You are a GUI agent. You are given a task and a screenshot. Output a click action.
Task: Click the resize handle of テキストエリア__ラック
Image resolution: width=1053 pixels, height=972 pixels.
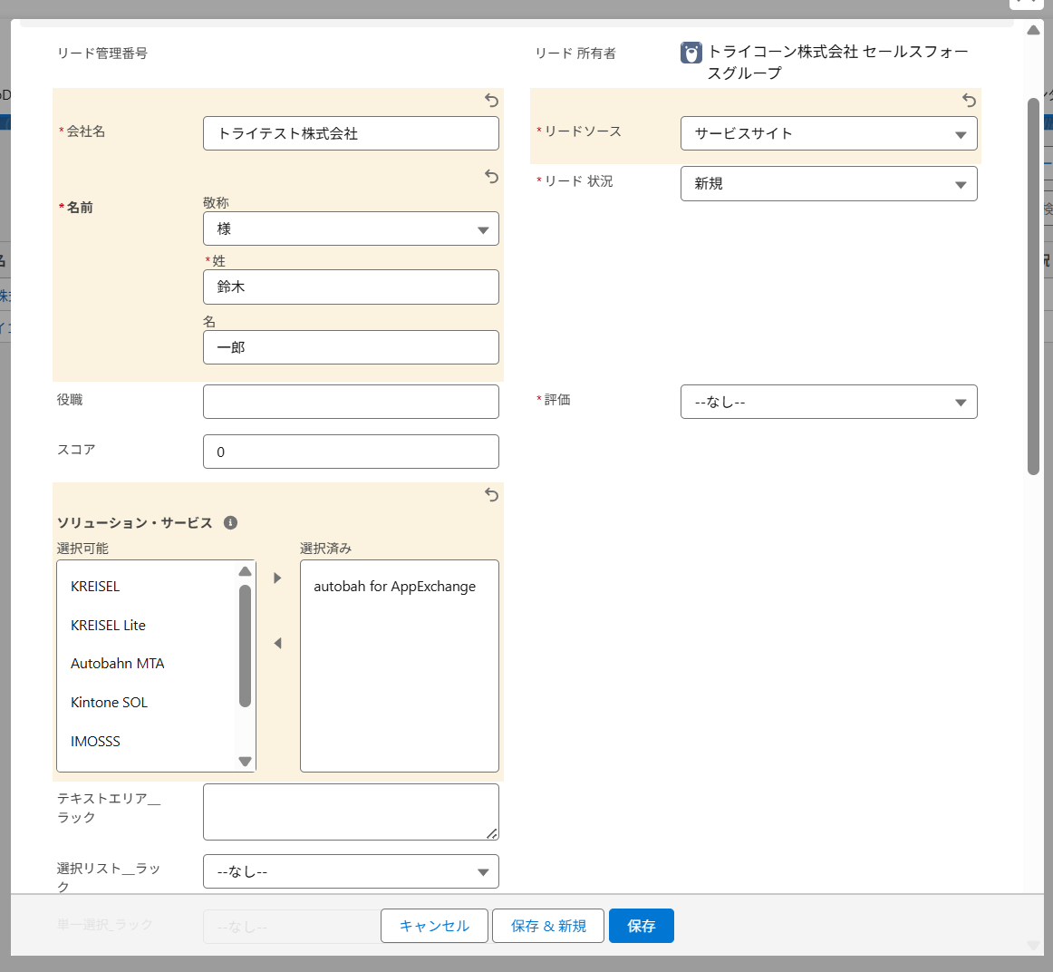click(x=492, y=833)
